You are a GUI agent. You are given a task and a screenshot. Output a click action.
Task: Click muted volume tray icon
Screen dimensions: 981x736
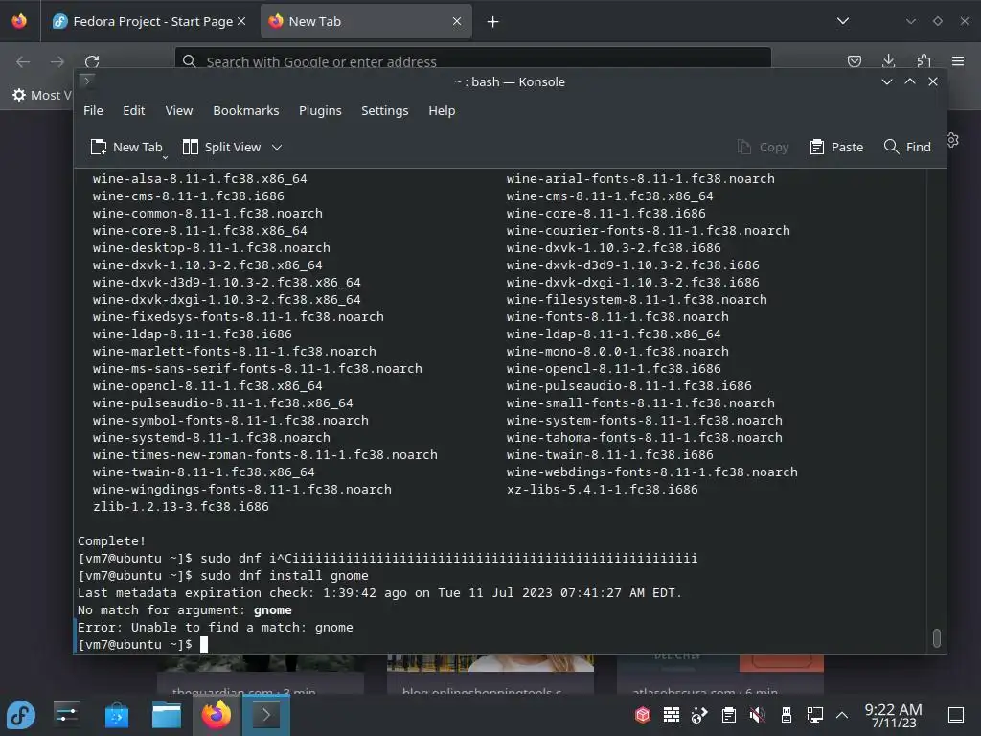[757, 715]
